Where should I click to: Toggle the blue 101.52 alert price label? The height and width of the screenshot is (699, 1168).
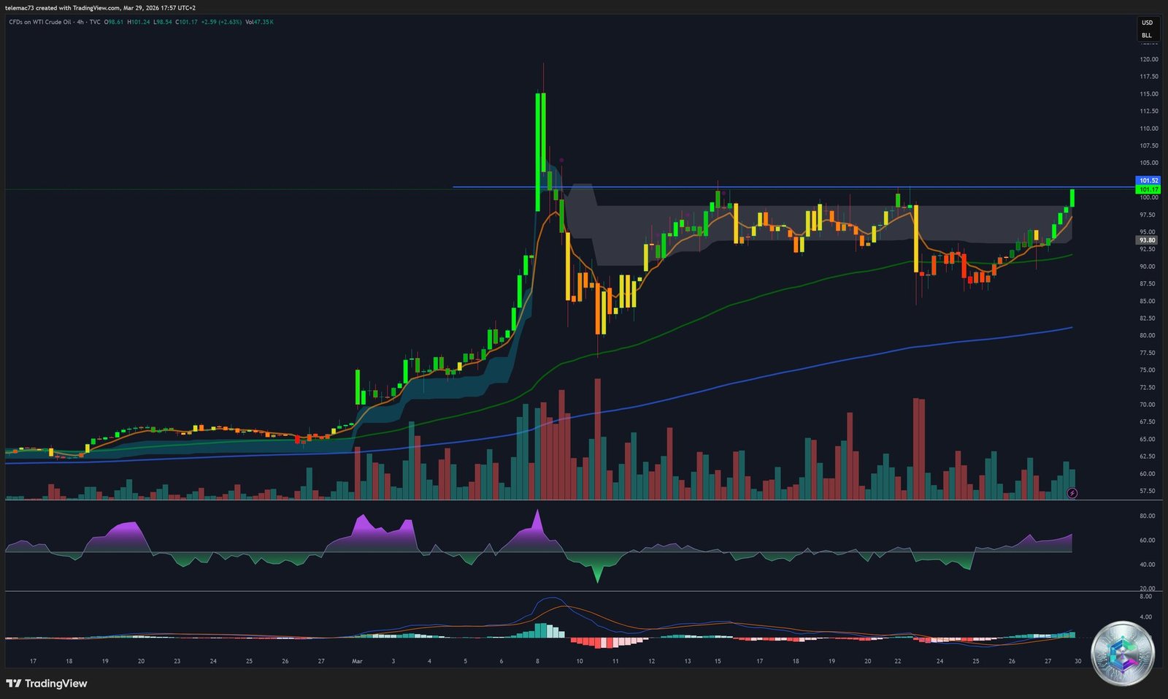tap(1148, 180)
